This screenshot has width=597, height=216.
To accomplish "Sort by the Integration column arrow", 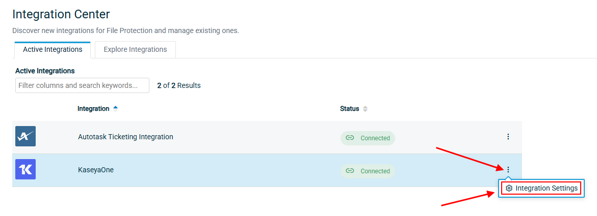I will pos(115,108).
